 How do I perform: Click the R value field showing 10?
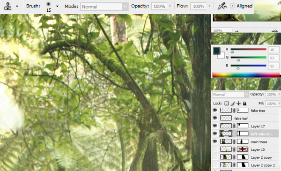click(274, 50)
